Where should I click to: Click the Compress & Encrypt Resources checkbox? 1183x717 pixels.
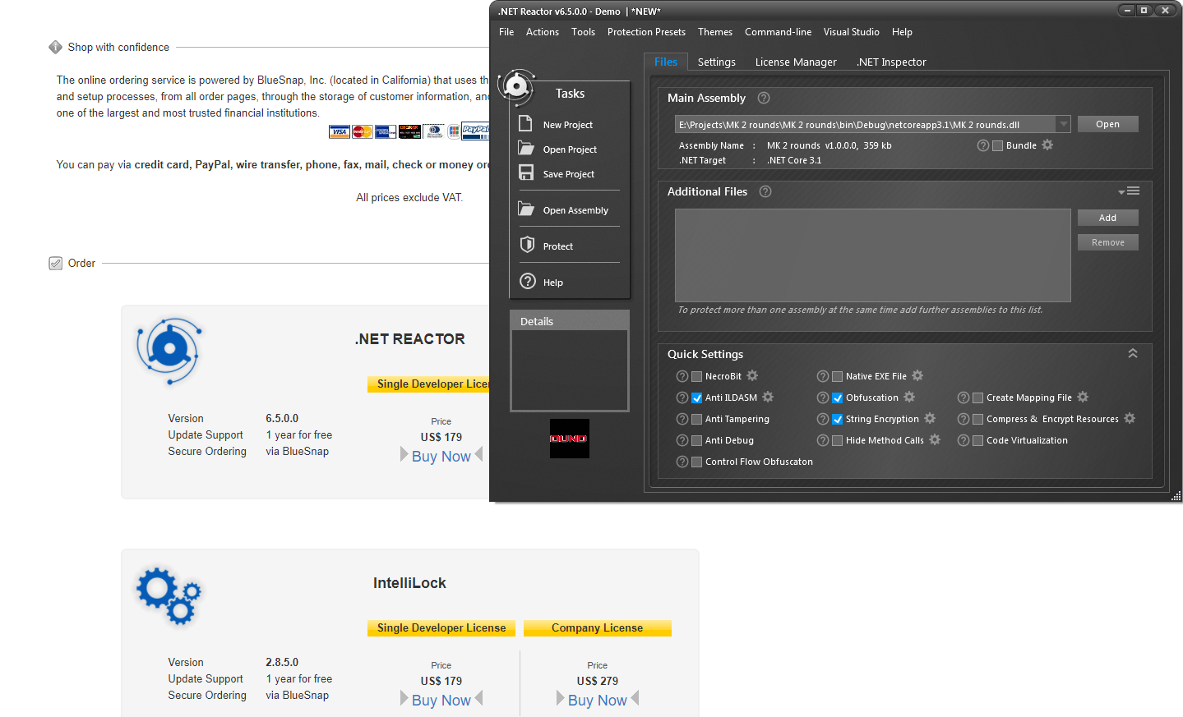[978, 419]
